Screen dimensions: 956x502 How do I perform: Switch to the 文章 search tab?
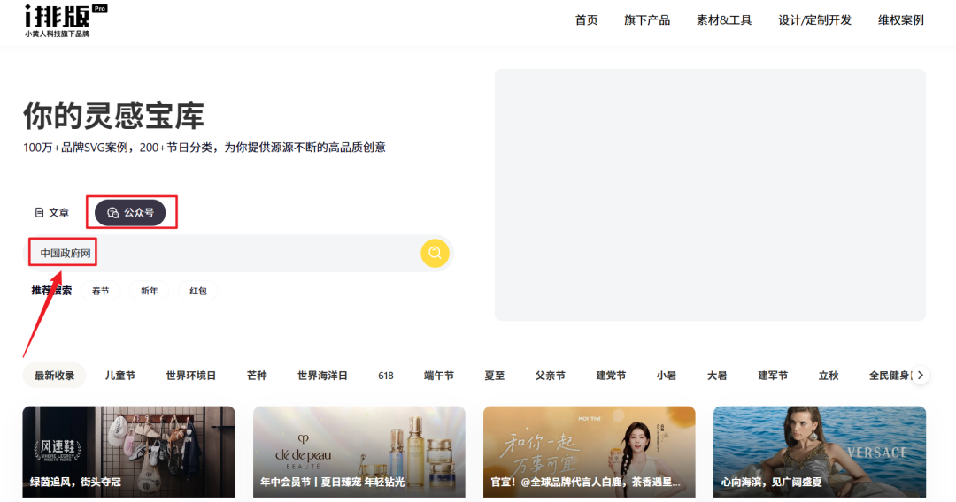pos(52,212)
